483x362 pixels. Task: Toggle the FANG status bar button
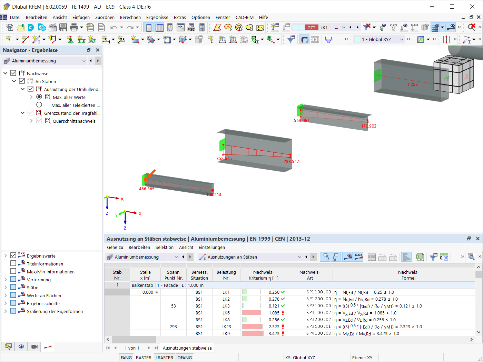tap(126, 358)
